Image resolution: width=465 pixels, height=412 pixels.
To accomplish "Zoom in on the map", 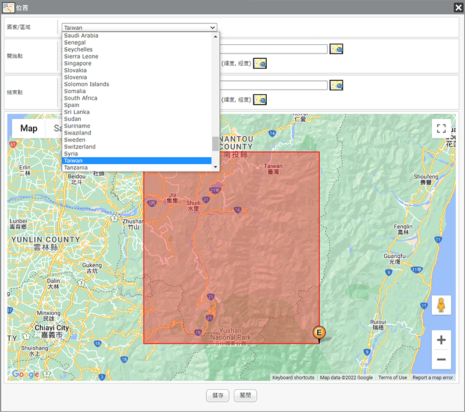I will pos(441,340).
